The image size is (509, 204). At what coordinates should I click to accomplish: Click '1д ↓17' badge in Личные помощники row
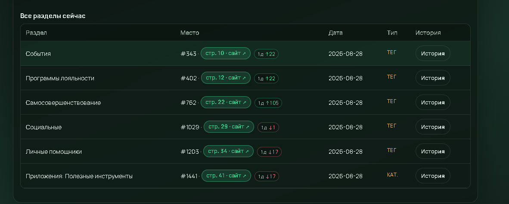[269, 152]
